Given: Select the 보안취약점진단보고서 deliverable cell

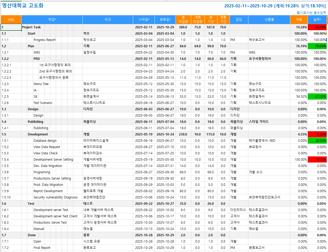Looking at the screenshot, I should coord(264,197).
